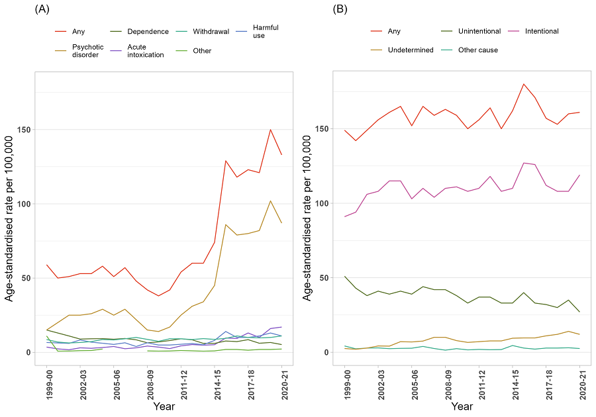Click the '2011-12' x-axis tick in panel A

pos(184,384)
